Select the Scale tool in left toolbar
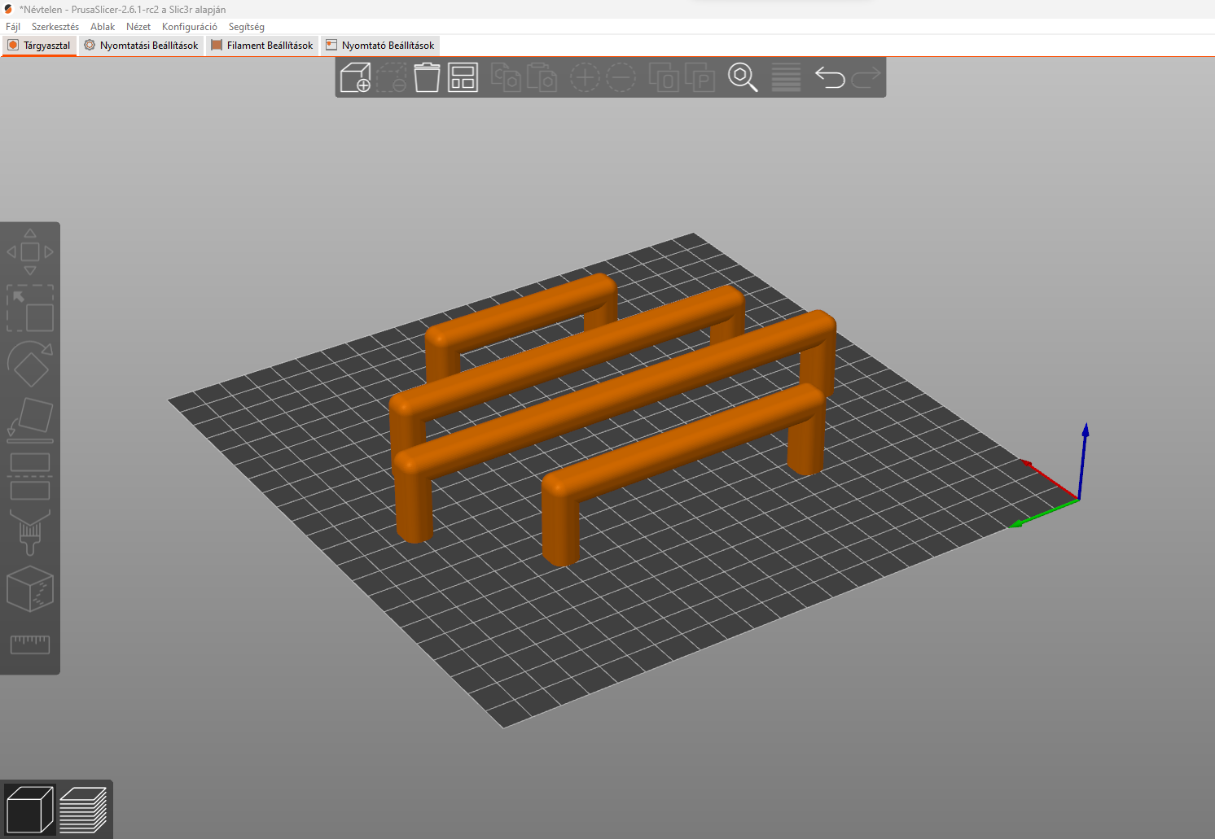This screenshot has height=839, width=1215. click(30, 308)
